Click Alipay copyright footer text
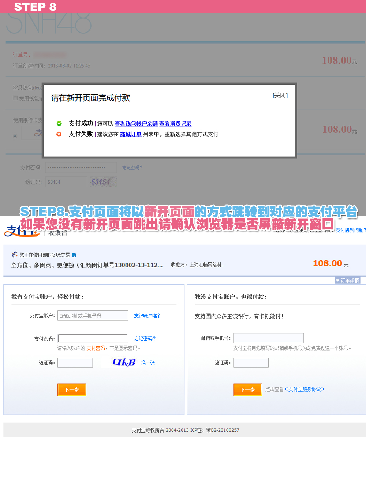The width and height of the screenshot is (366, 490). pyautogui.click(x=186, y=430)
